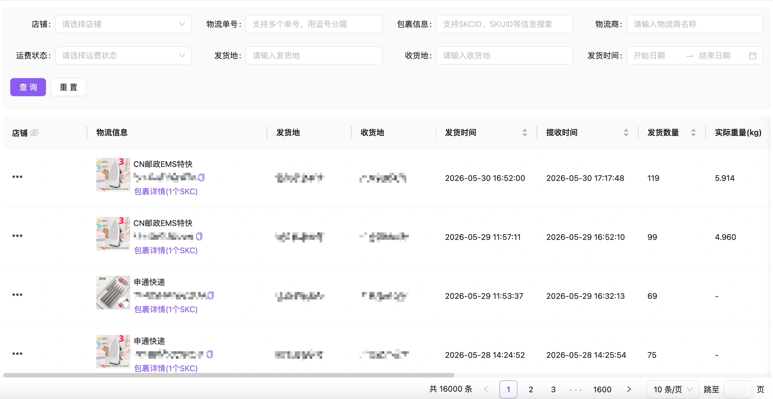Screen dimensions: 773x399
Task: Copy tracking number in 99-quantity row
Action: point(199,237)
